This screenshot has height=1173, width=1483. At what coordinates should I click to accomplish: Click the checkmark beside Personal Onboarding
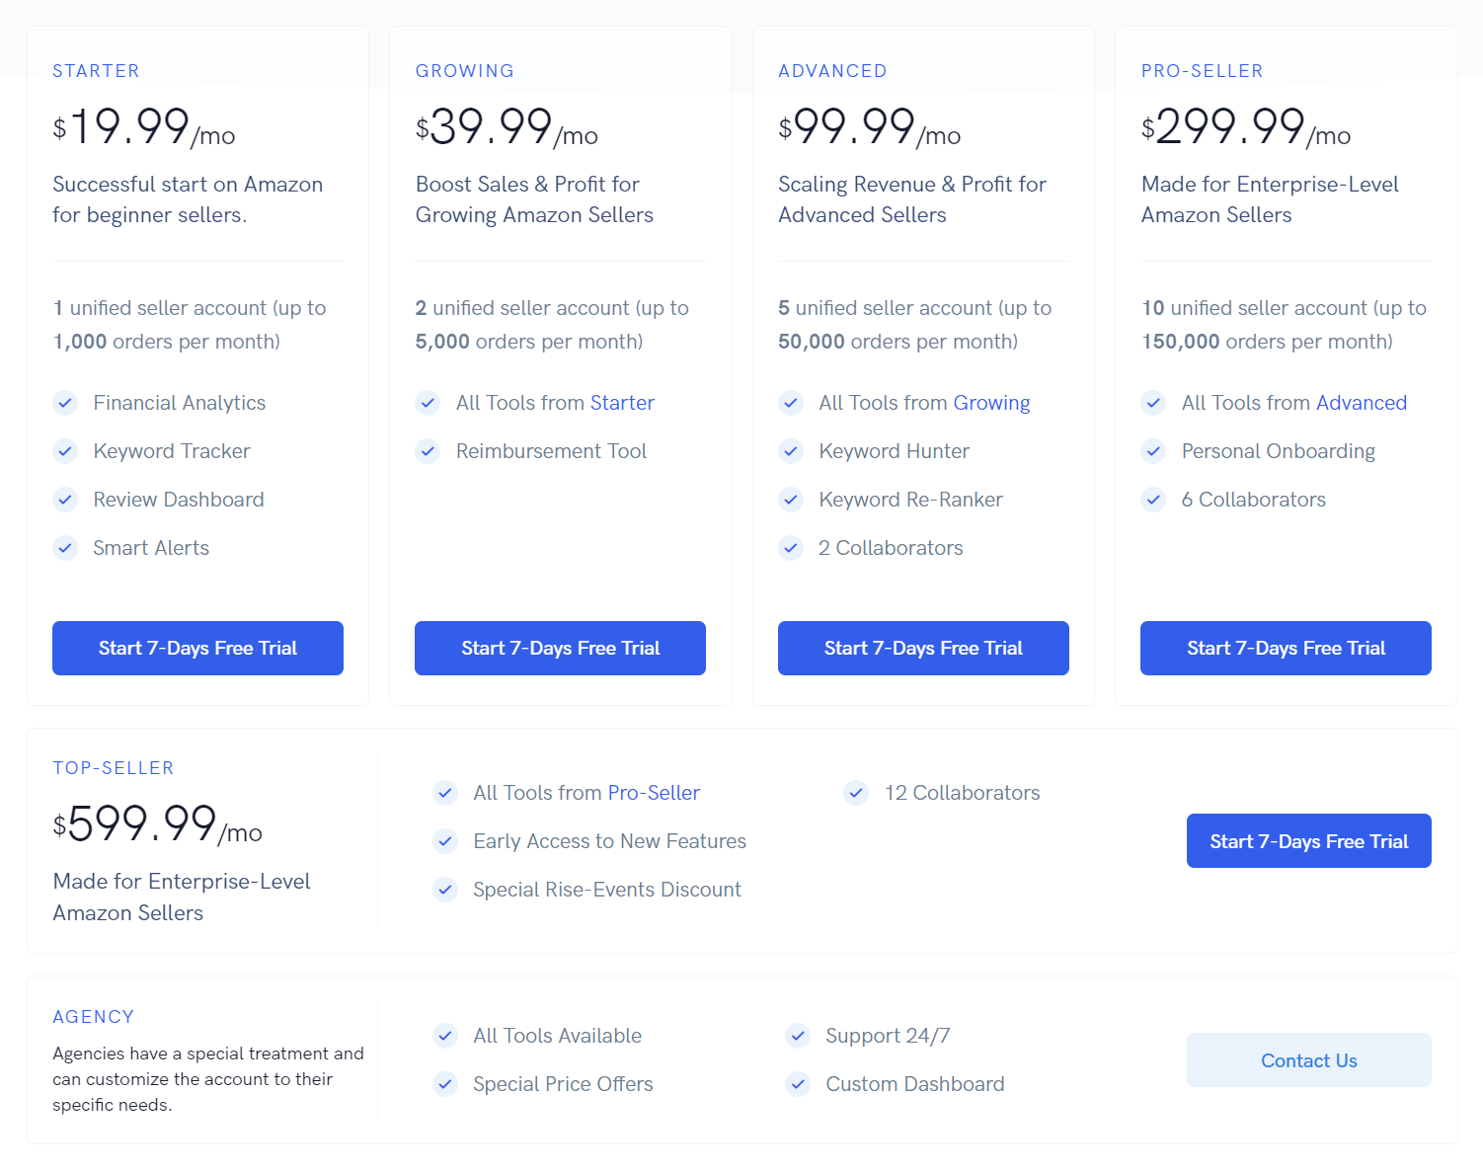(x=1153, y=451)
